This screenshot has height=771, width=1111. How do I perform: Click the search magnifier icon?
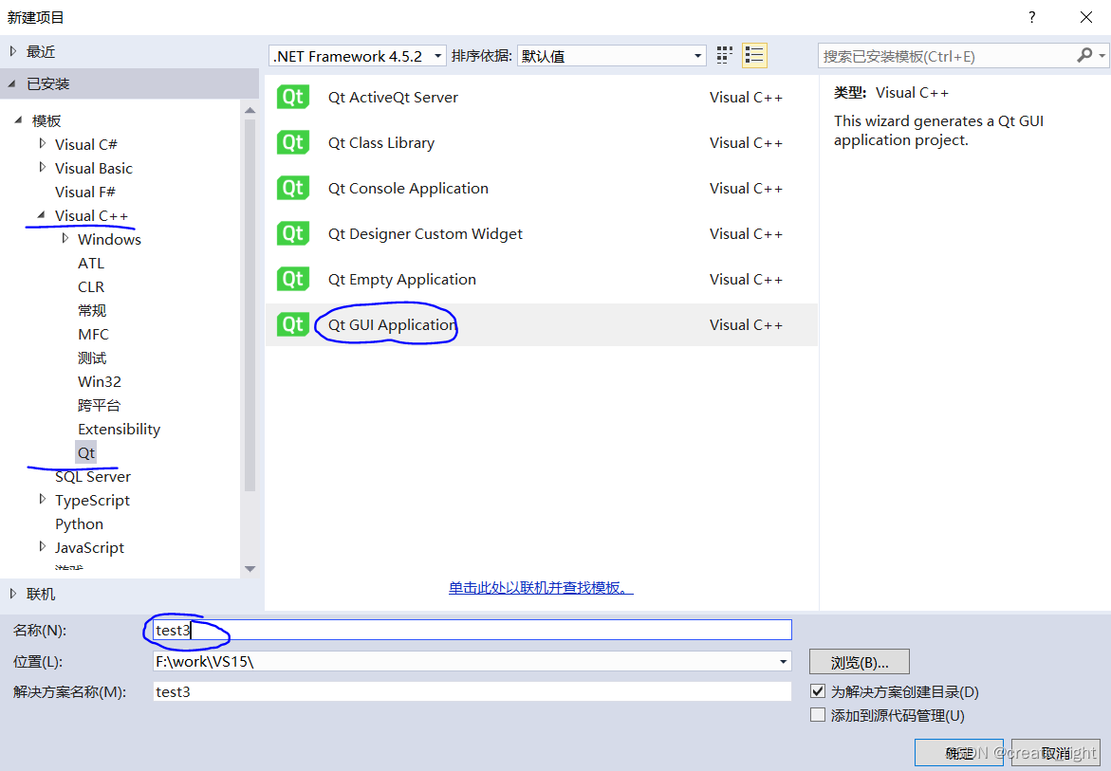(1084, 55)
